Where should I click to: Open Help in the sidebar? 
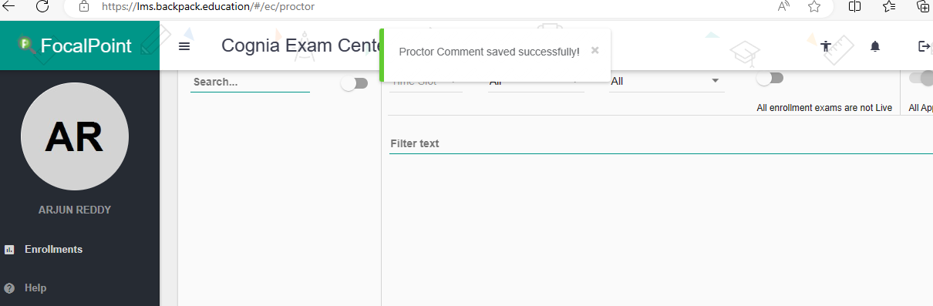click(35, 288)
